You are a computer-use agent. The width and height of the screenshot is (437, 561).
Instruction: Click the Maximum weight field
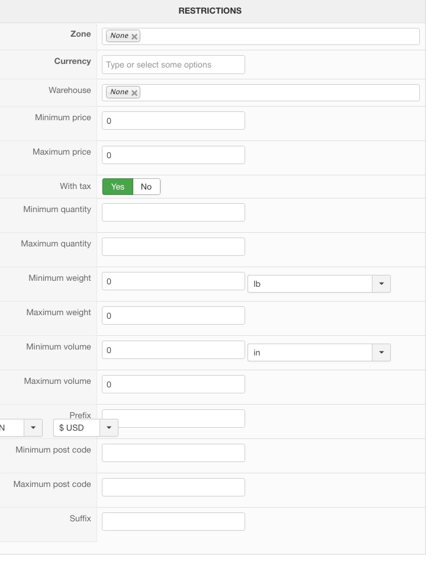tap(173, 316)
